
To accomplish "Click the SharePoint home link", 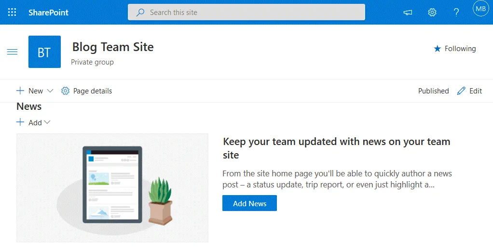I will [x=48, y=13].
